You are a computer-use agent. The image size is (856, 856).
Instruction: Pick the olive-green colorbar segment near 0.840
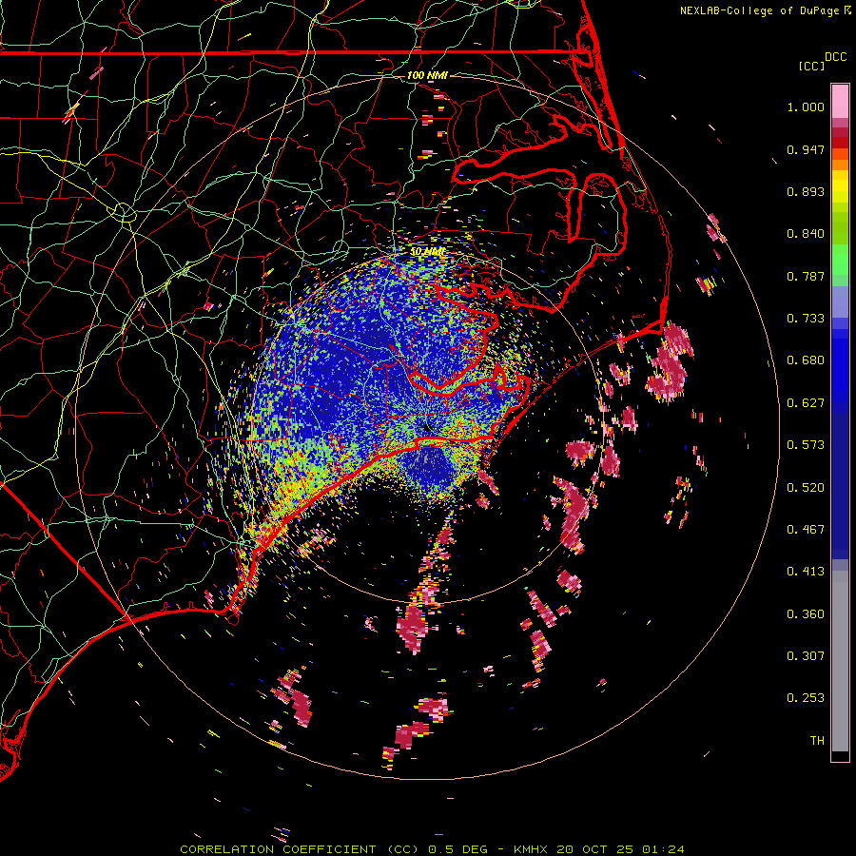click(x=840, y=228)
